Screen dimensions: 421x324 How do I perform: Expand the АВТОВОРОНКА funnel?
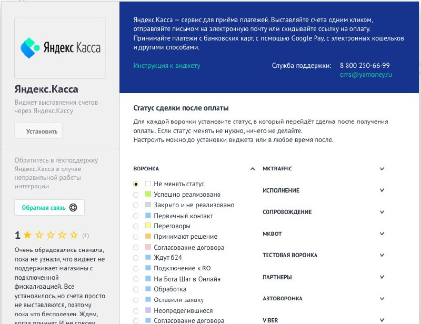coord(382,299)
